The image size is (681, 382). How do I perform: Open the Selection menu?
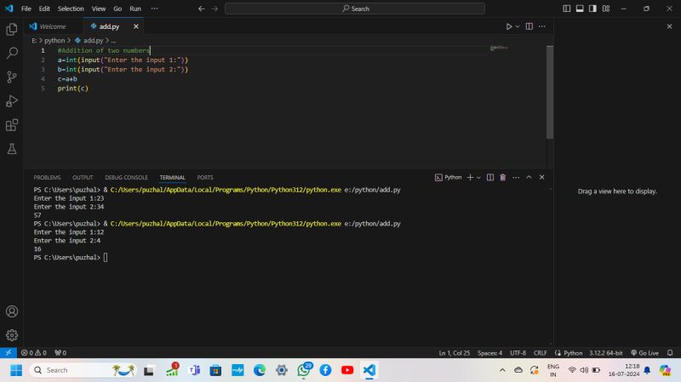pyautogui.click(x=71, y=9)
